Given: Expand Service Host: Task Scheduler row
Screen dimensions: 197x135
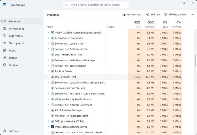Looking at the screenshot, I should click(48, 65).
